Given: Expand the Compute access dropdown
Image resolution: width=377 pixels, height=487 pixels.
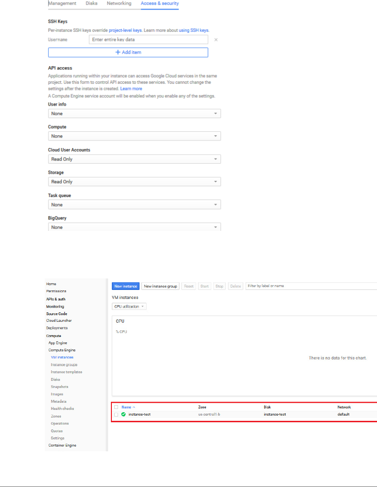Looking at the screenshot, I should coord(134,136).
